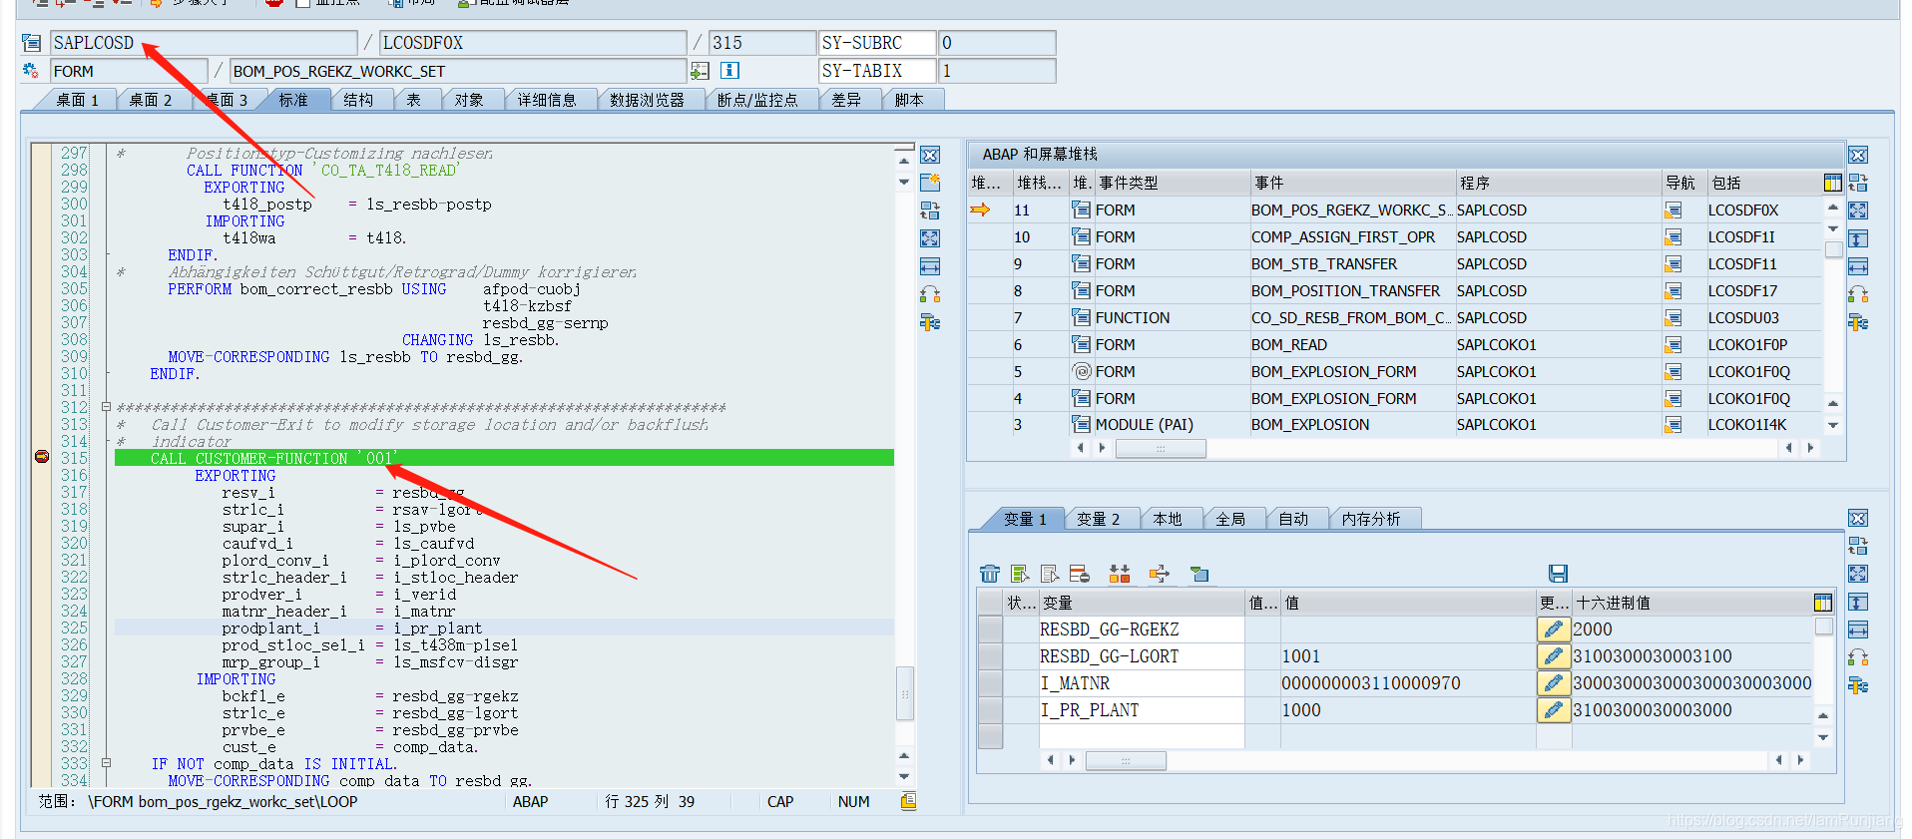This screenshot has height=839, width=1912.
Task: Click the empty variable name cell below I_PR_PLANT
Action: 1142,736
